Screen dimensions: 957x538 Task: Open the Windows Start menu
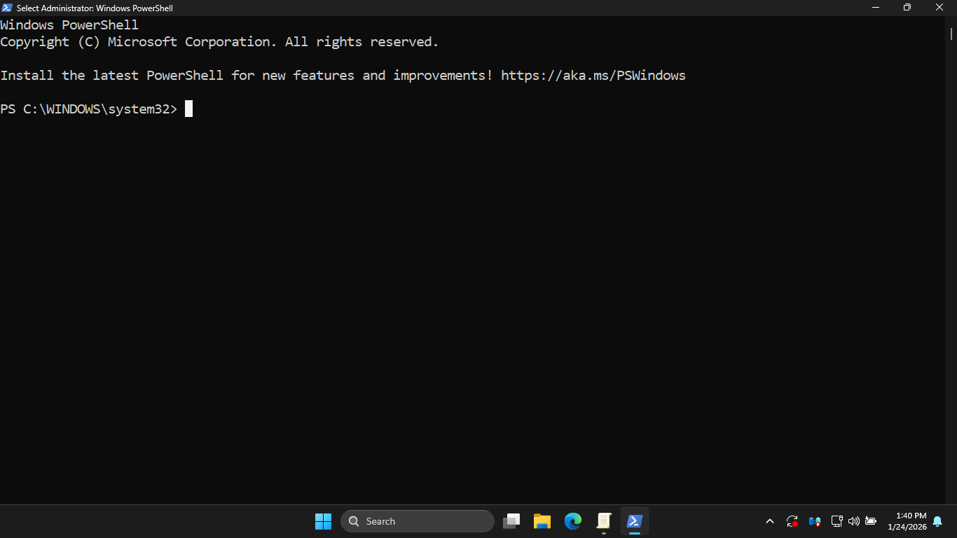pos(323,521)
